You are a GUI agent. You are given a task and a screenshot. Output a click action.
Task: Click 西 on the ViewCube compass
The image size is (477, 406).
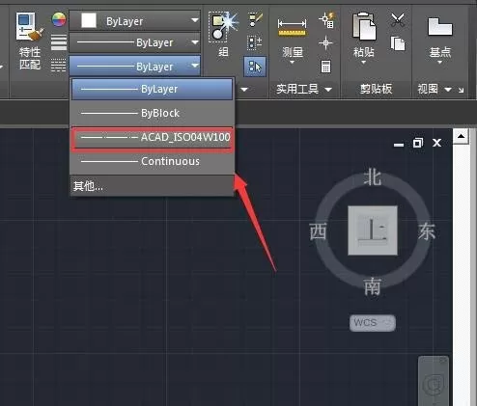pyautogui.click(x=318, y=231)
